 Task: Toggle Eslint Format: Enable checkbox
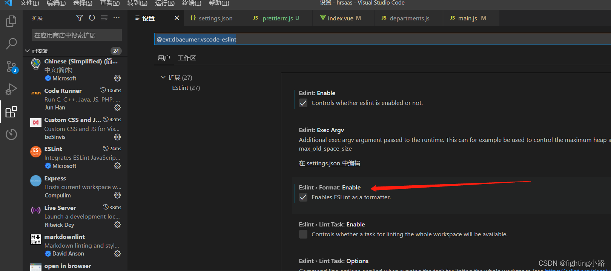click(x=303, y=197)
